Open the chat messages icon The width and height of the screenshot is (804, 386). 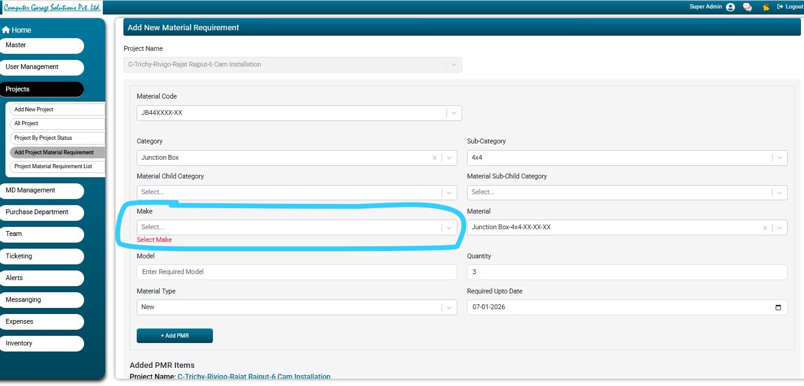pyautogui.click(x=748, y=7)
